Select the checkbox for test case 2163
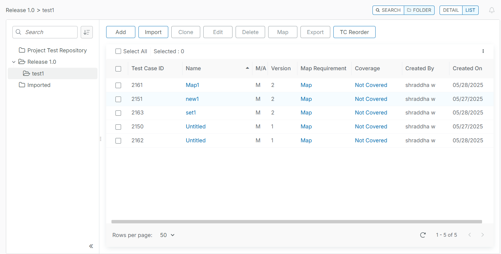 118,113
